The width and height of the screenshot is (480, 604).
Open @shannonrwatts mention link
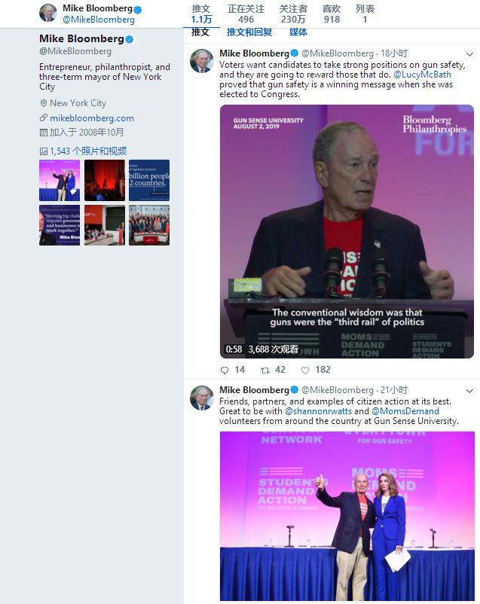click(318, 411)
